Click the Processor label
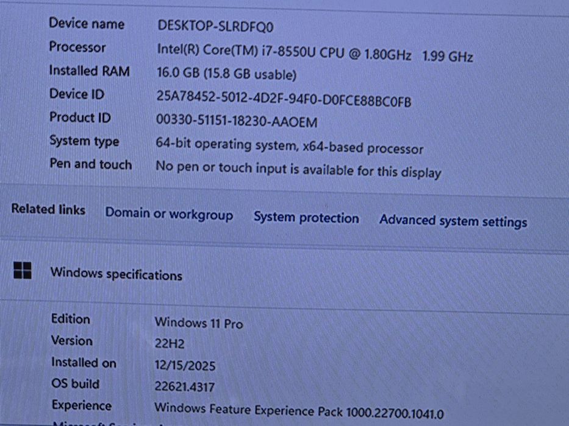This screenshot has height=426, width=569. point(77,47)
